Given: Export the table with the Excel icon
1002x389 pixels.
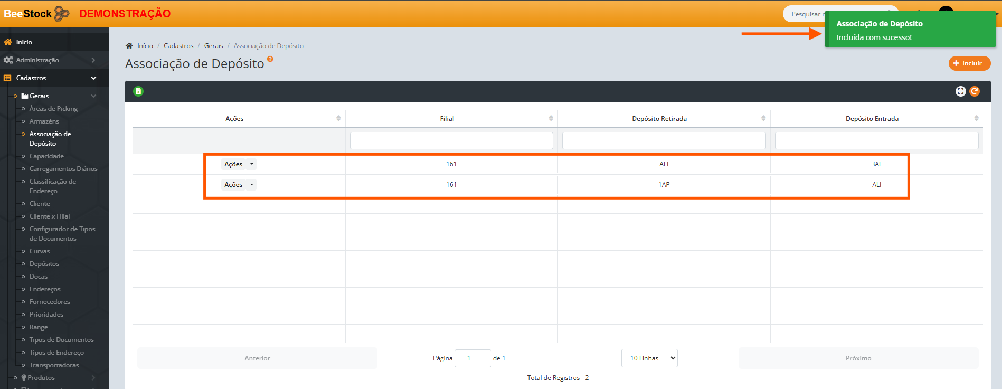Looking at the screenshot, I should pos(138,91).
